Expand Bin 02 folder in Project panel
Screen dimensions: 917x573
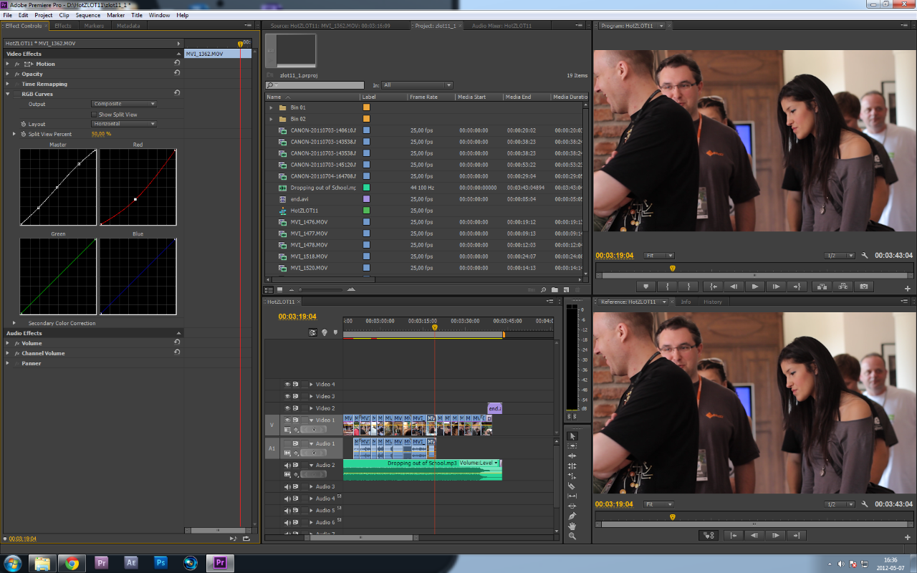pyautogui.click(x=272, y=119)
